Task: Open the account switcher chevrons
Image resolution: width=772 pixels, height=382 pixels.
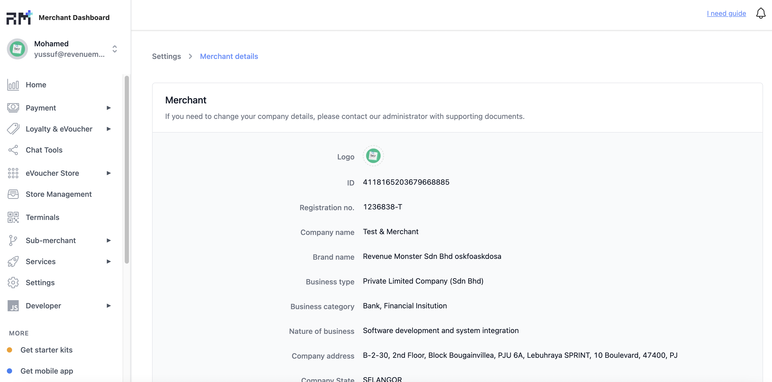Action: tap(114, 49)
